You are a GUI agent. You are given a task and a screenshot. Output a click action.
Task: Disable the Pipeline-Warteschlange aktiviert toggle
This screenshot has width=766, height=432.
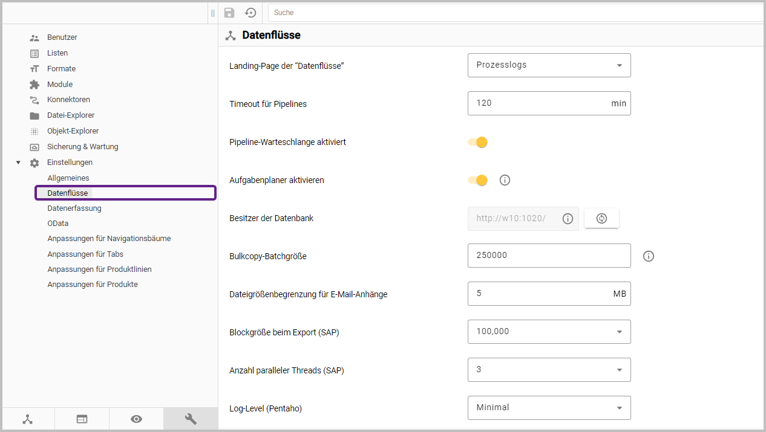478,143
